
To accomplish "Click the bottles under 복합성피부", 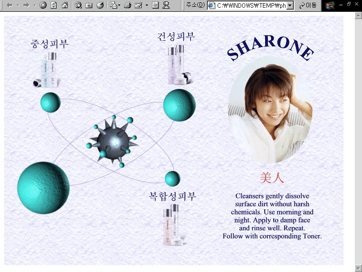I will click(x=175, y=225).
